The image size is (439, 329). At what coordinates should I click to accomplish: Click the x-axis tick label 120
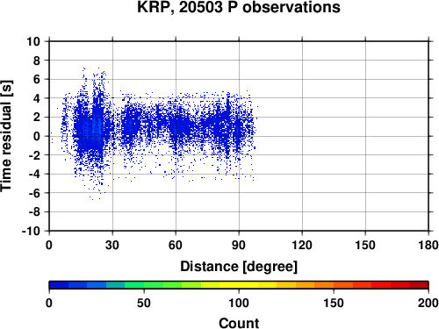coord(302,245)
